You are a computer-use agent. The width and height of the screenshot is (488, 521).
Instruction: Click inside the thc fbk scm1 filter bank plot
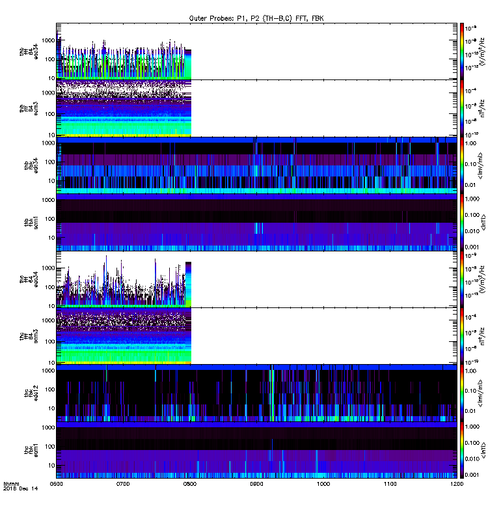pyautogui.click(x=256, y=450)
